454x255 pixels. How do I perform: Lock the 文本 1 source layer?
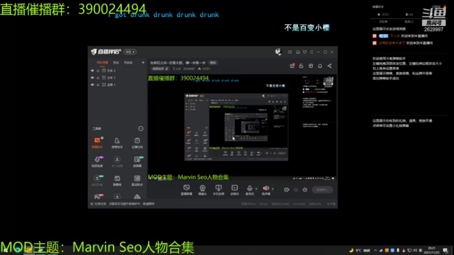click(98, 78)
